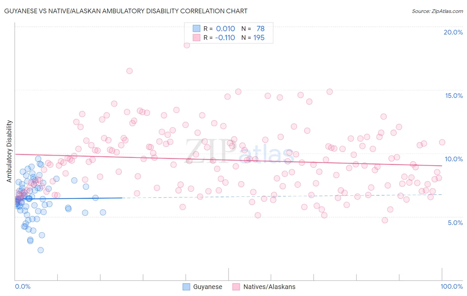
Task: Click the pink swatch in R = -0.110 box
Action: click(197, 37)
